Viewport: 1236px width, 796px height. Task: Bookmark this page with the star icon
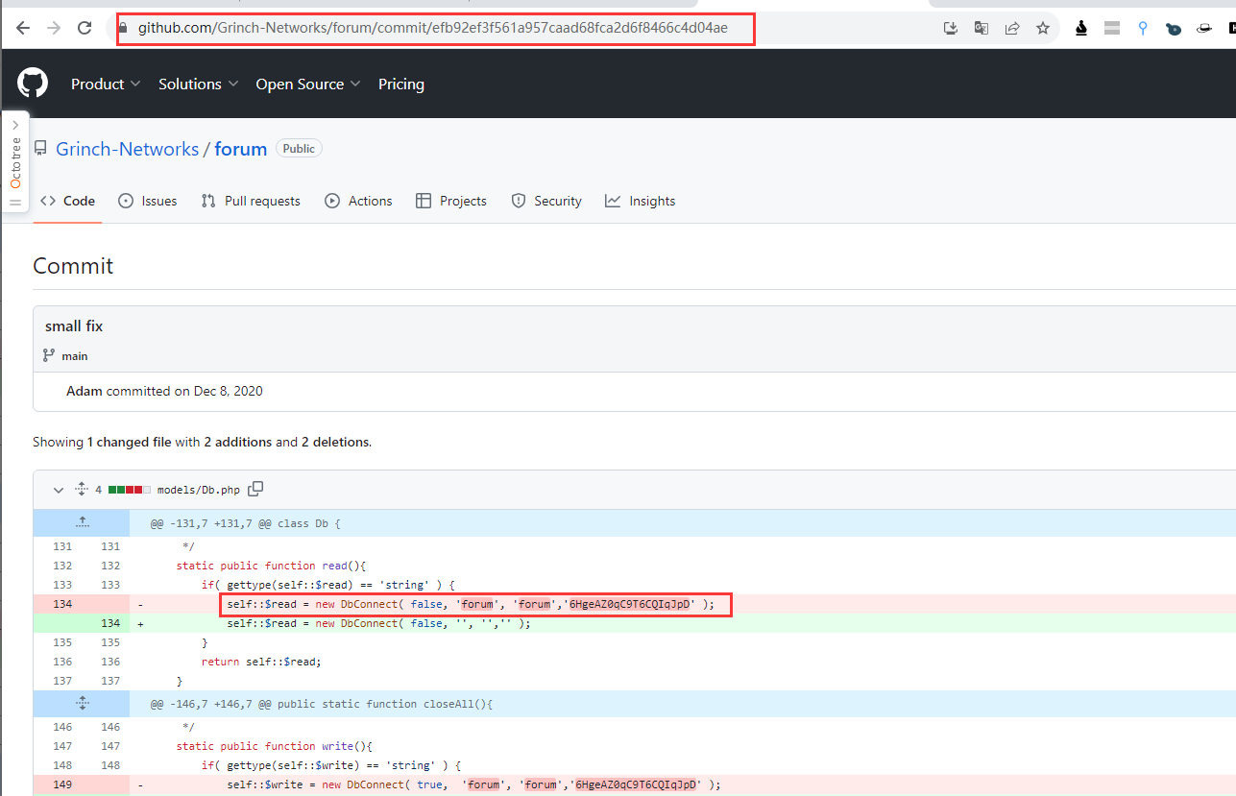pos(1043,28)
